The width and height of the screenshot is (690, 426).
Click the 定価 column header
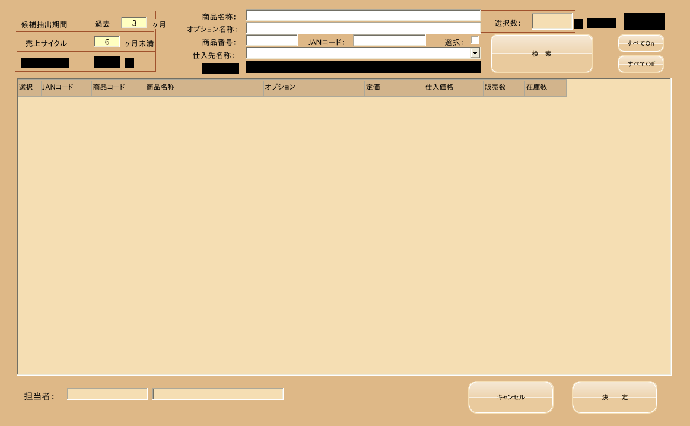click(394, 88)
